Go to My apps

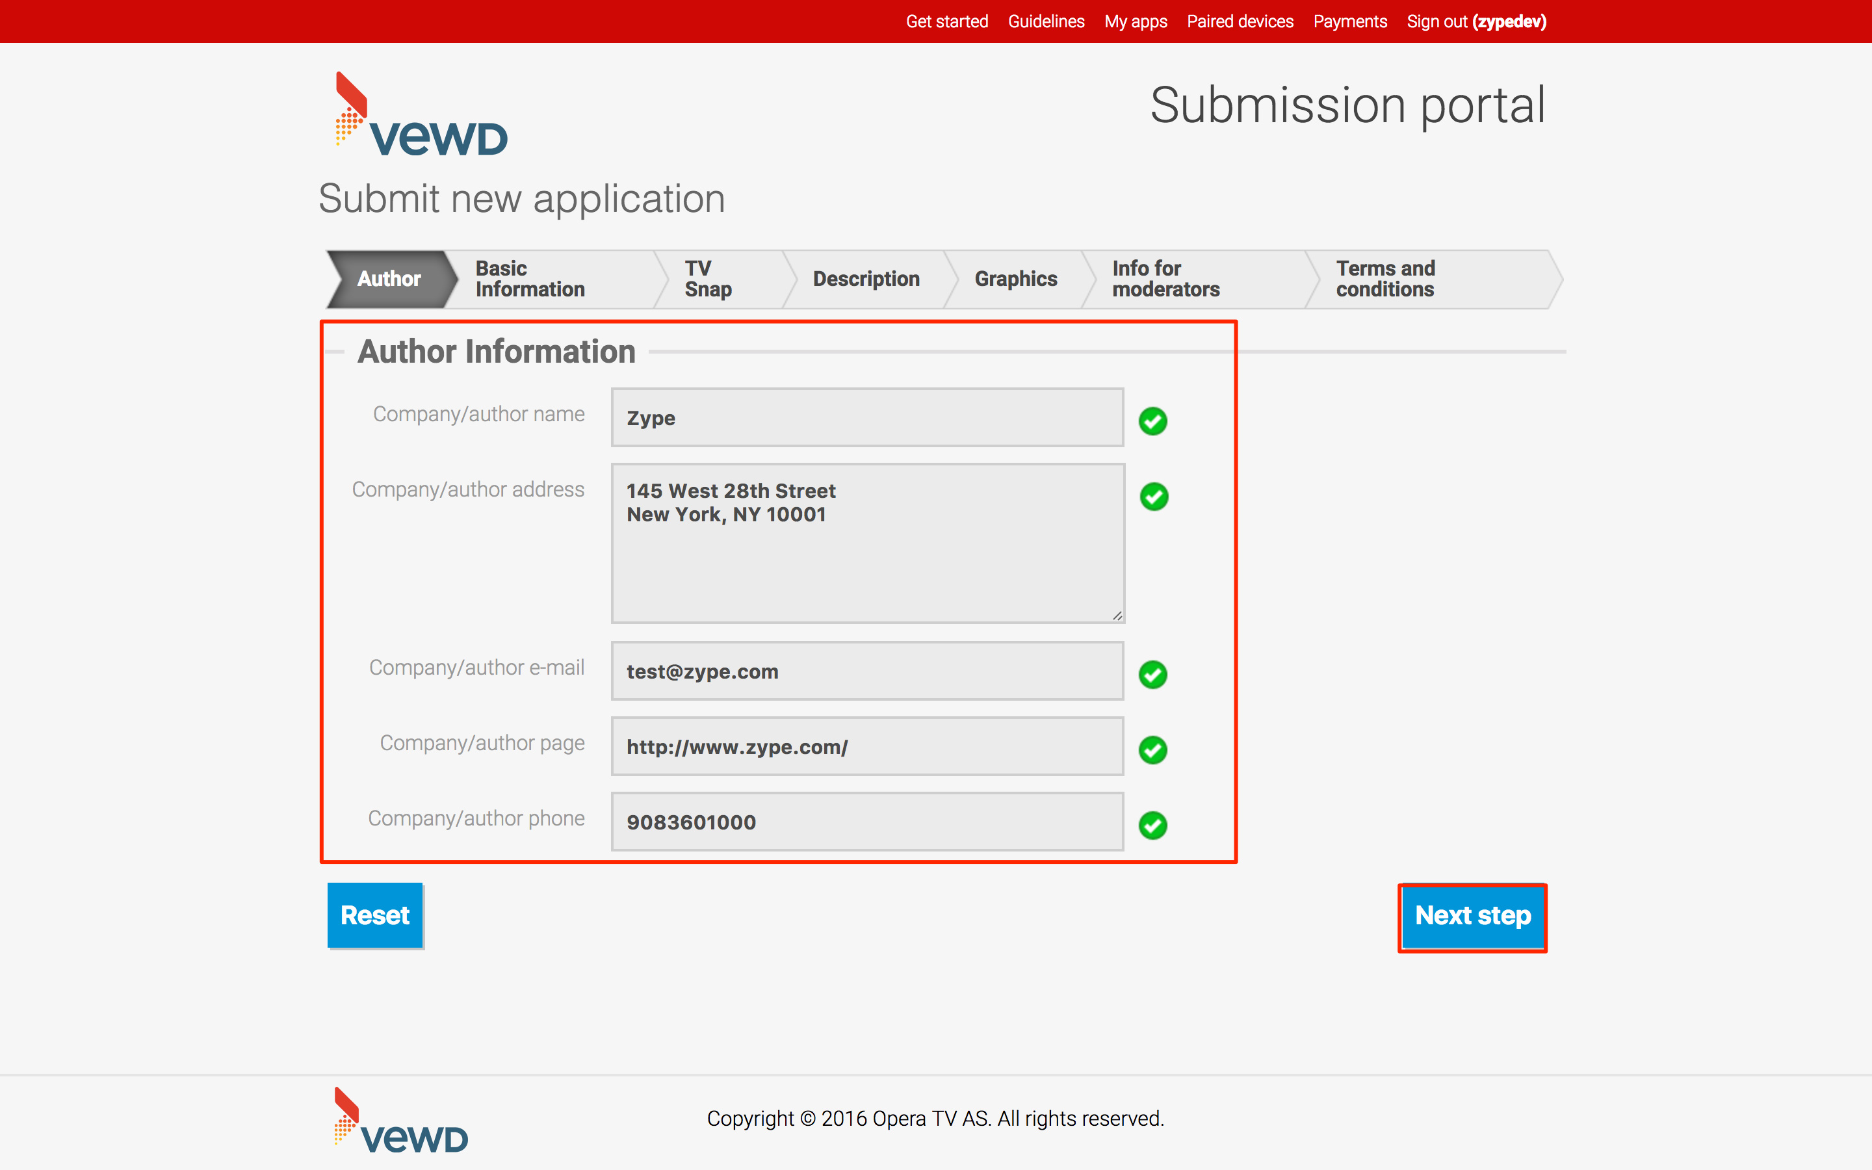click(x=1136, y=21)
